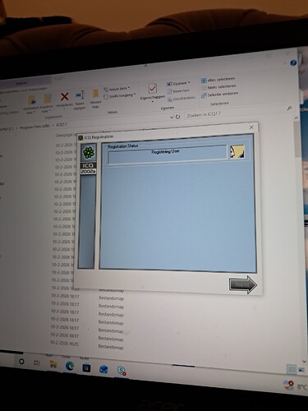The width and height of the screenshot is (308, 411).
Task: Open Task View from the taskbar
Action: [x=36, y=363]
